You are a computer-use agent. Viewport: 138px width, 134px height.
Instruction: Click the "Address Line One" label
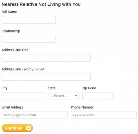[x=15, y=50]
